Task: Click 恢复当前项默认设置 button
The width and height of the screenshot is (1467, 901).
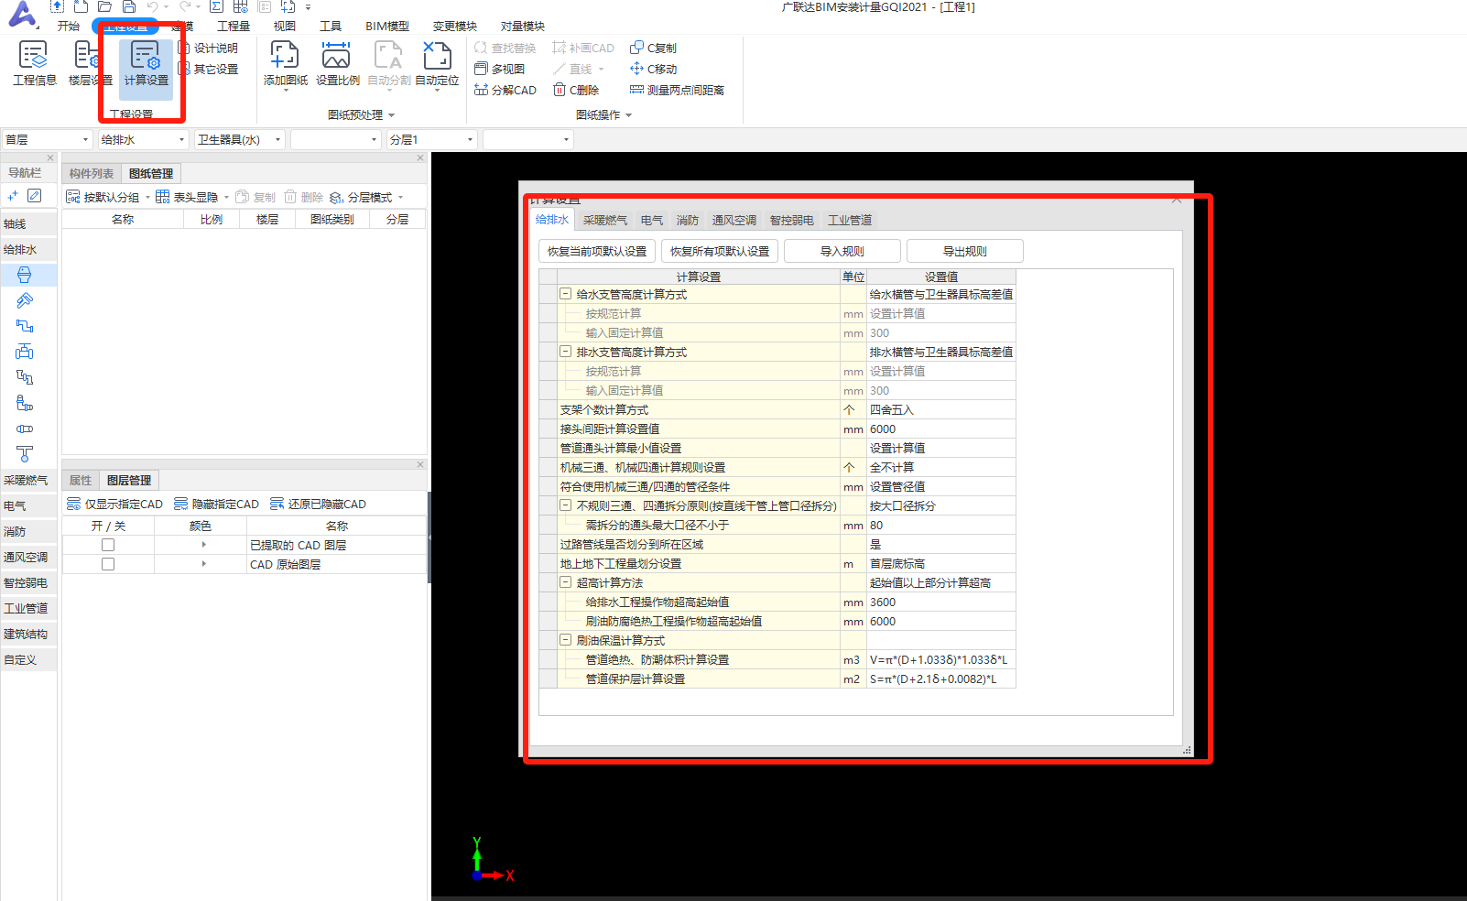Action: [x=597, y=251]
